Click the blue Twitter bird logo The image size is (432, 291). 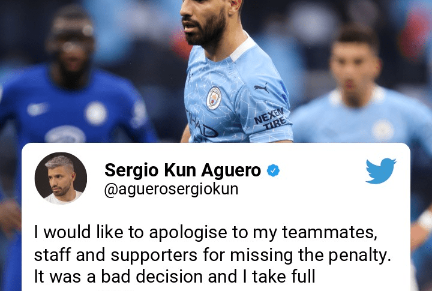tap(381, 171)
